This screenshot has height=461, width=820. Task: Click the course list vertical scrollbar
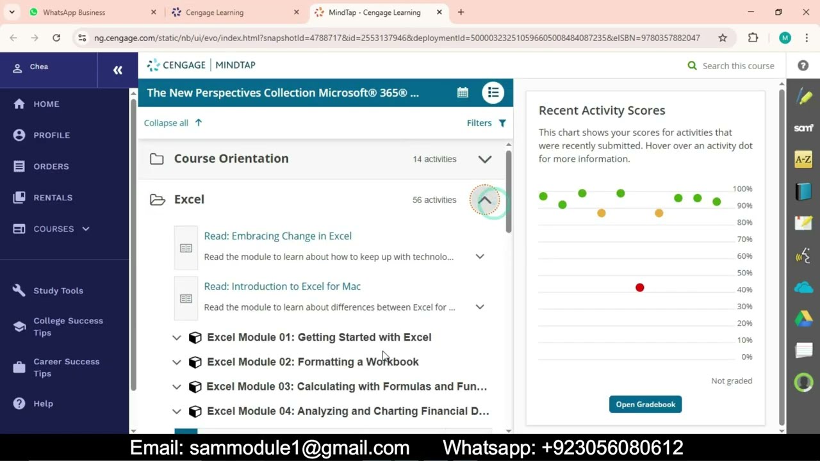[x=509, y=192]
